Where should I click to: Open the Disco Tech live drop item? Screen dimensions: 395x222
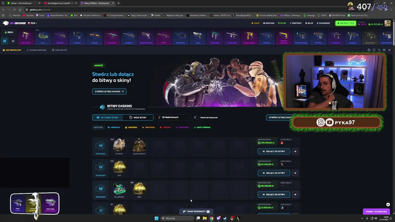pyautogui.click(x=26, y=37)
